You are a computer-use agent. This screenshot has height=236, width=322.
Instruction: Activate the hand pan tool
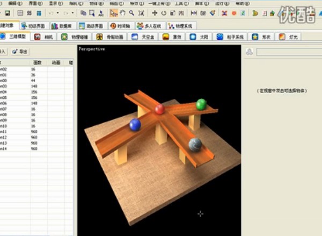[x=123, y=13]
